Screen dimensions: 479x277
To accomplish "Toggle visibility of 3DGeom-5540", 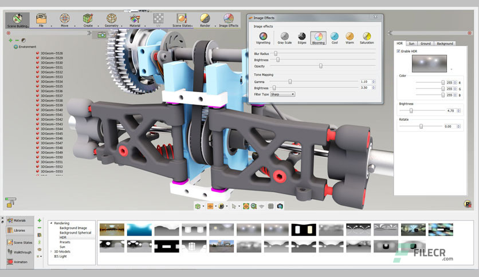I will 38,110.
